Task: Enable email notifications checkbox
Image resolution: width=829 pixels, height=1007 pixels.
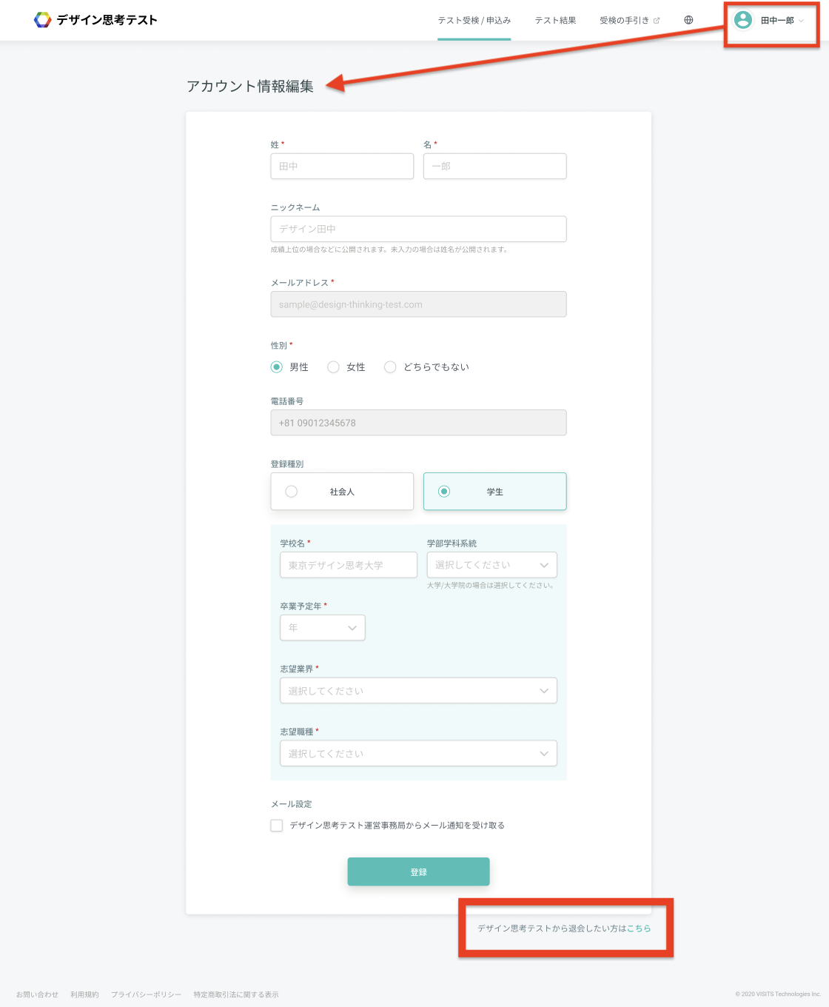Action: click(277, 826)
